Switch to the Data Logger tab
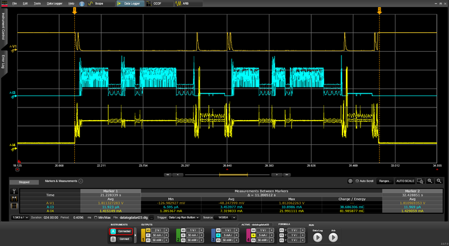Image resolution: width=449 pixels, height=246 pixels. [130, 3]
